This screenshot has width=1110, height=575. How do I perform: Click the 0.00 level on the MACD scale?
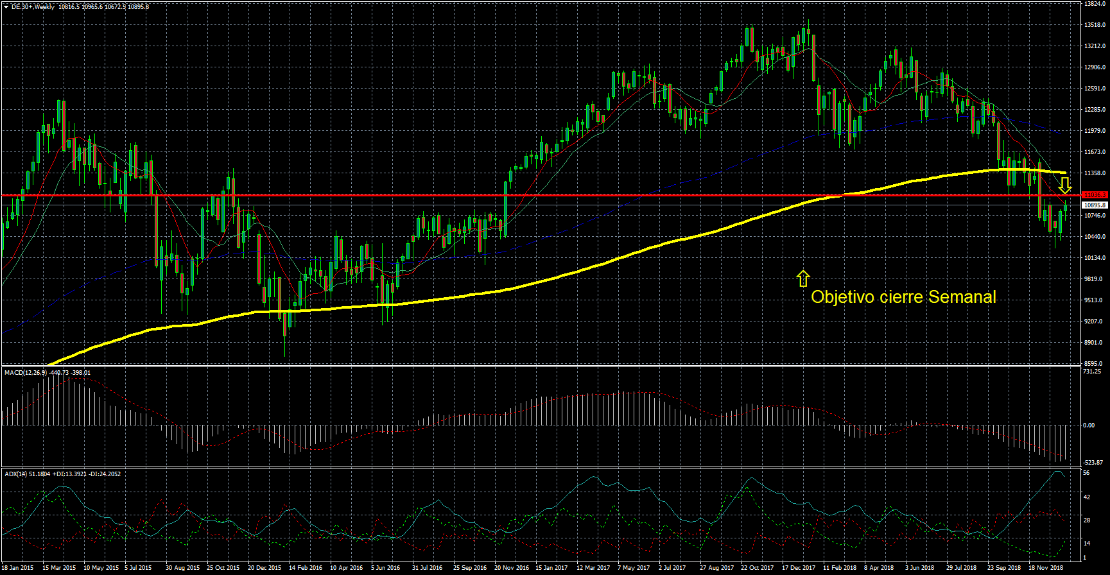pos(1089,425)
